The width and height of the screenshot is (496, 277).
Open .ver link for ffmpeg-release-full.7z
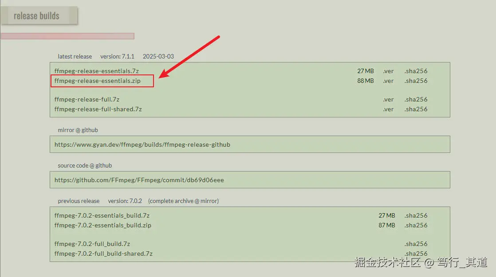pyautogui.click(x=388, y=99)
